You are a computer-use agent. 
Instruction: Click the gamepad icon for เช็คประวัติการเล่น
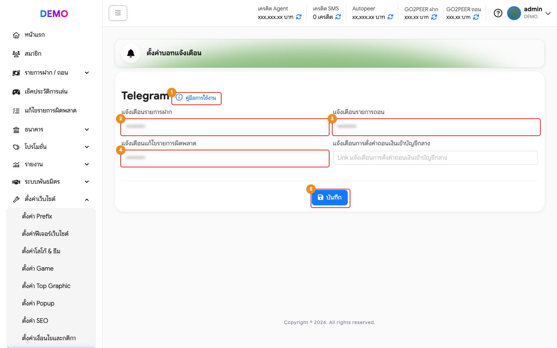16,92
